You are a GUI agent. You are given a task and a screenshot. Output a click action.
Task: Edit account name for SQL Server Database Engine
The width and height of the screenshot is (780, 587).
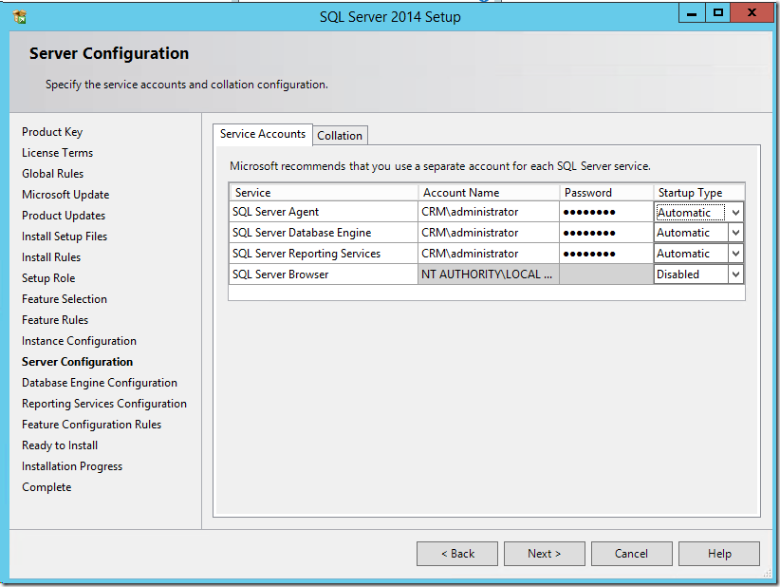pyautogui.click(x=489, y=233)
